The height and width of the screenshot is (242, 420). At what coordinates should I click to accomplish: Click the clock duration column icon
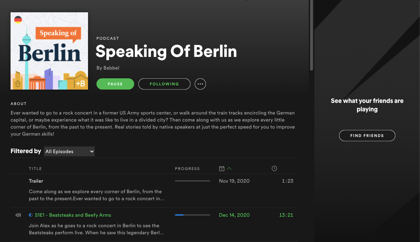pyautogui.click(x=274, y=168)
